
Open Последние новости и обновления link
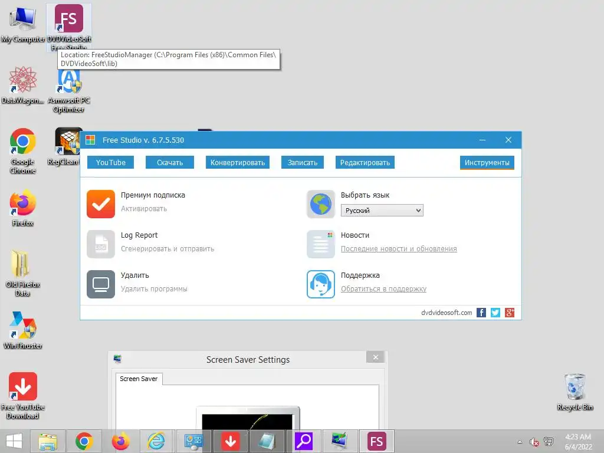click(x=399, y=249)
